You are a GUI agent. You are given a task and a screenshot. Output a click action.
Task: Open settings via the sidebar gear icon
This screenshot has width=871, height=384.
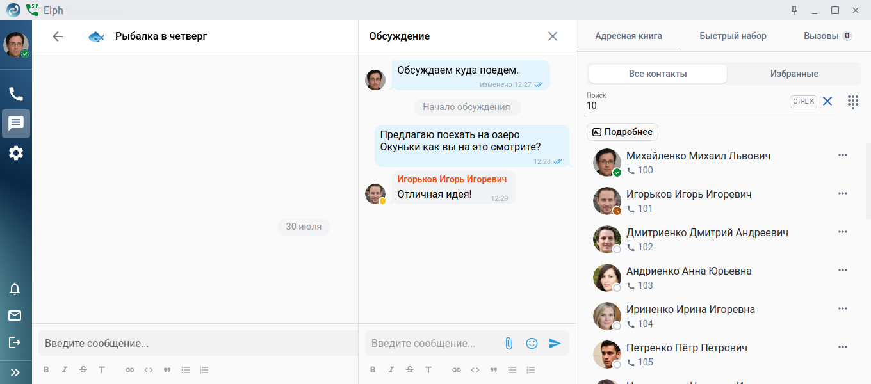click(16, 153)
